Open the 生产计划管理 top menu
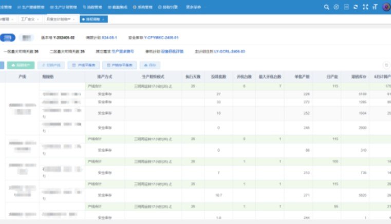 pos(63,7)
